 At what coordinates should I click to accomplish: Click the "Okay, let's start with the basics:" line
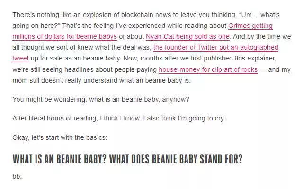(x=60, y=138)
